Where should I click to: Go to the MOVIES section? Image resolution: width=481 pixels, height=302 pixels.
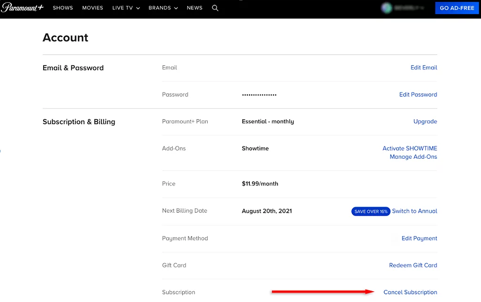click(93, 8)
